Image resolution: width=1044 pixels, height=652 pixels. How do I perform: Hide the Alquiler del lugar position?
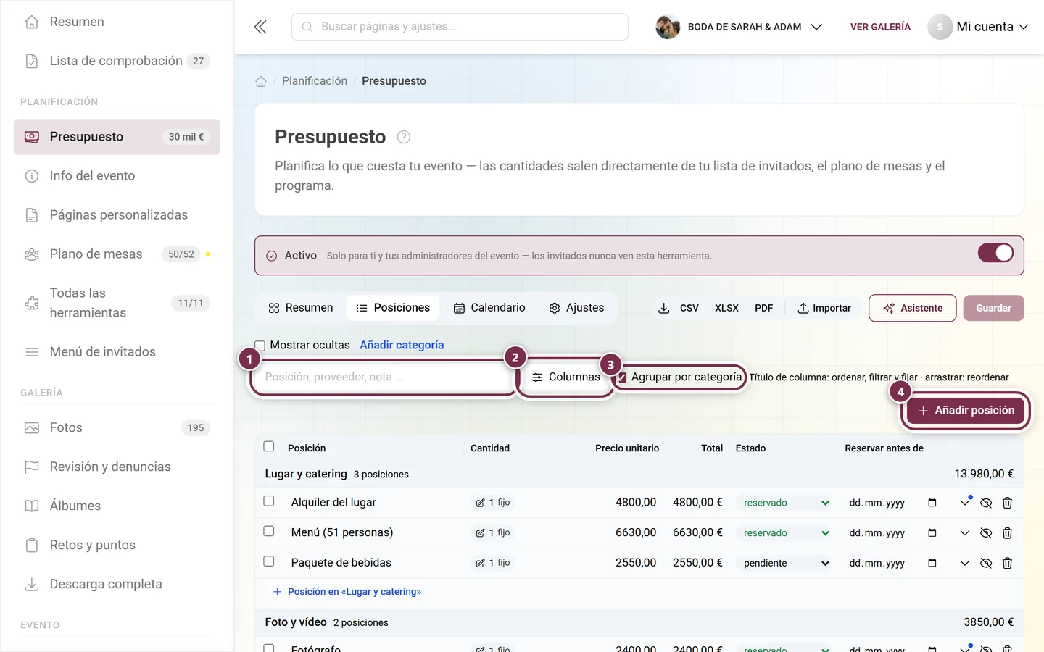click(x=986, y=503)
